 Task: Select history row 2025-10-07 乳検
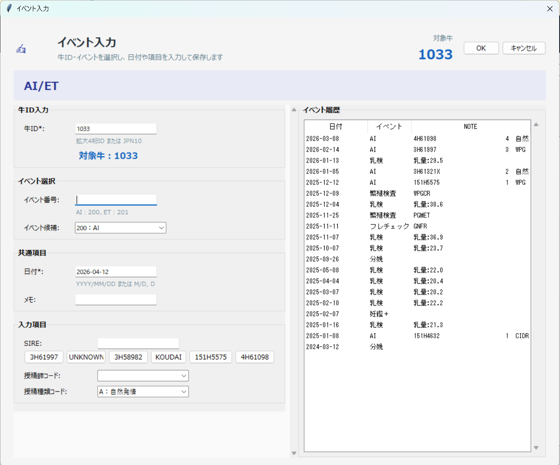417,248
